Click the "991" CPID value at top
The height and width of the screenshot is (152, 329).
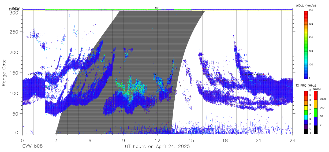(x=158, y=8)
